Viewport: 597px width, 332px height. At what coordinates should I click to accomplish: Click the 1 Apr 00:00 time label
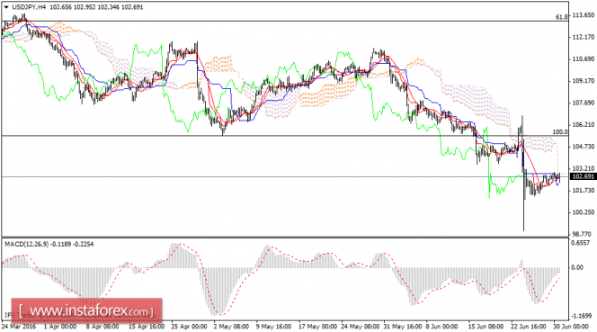pos(60,327)
